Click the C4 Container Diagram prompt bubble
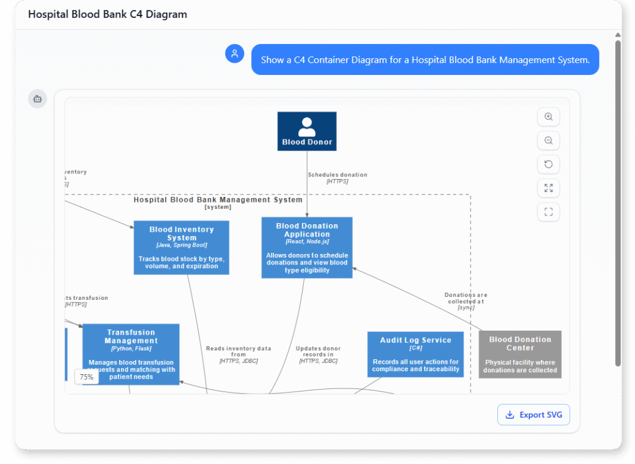 (425, 59)
